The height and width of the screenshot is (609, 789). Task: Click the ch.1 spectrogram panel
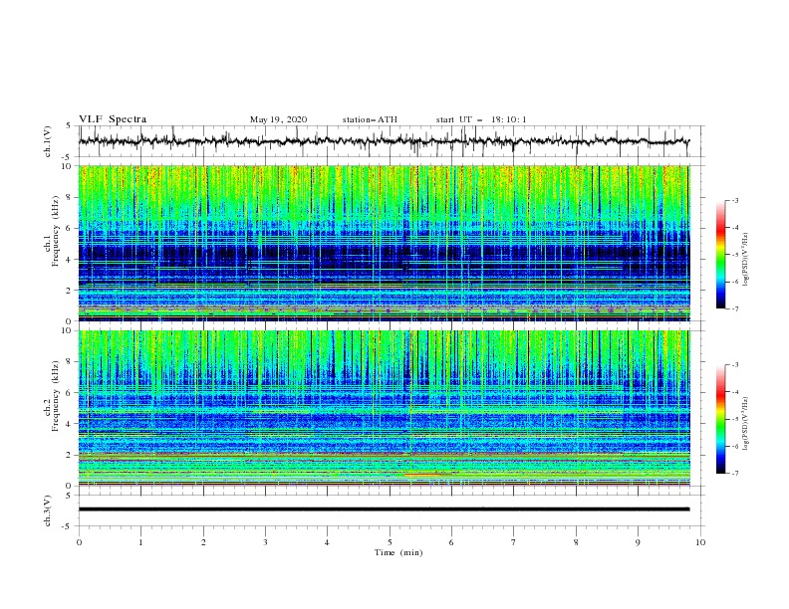coord(385,243)
